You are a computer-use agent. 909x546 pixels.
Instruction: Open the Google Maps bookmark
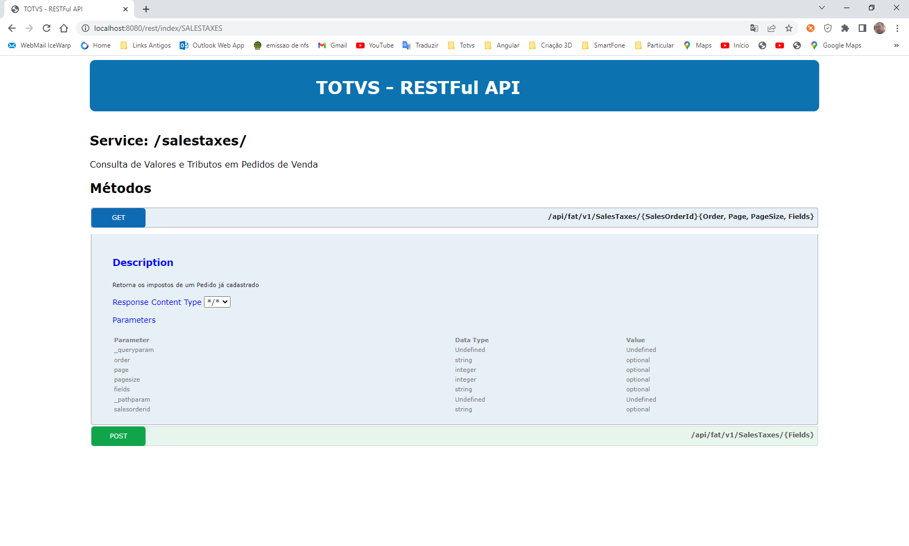836,45
